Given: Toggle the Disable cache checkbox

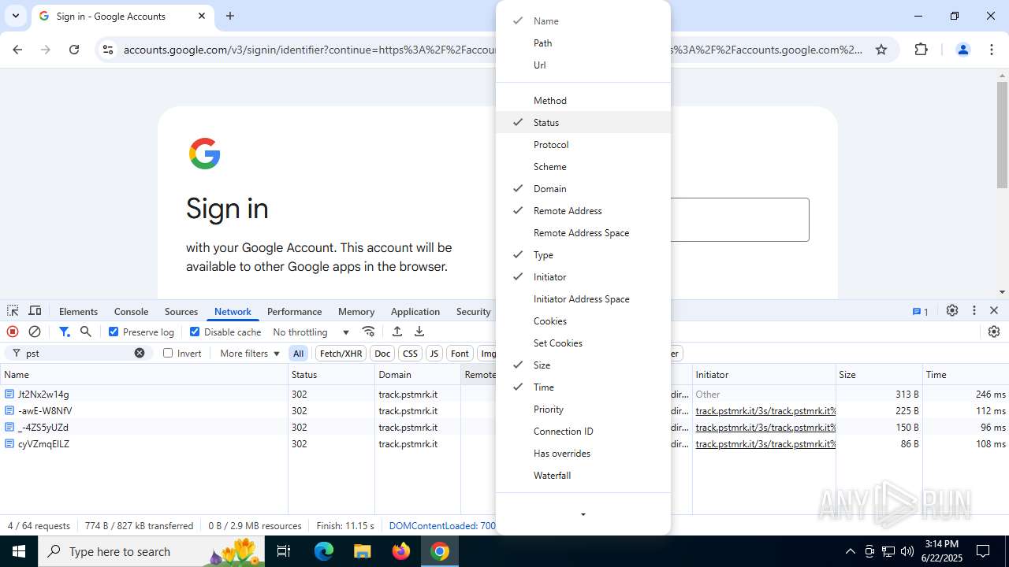Looking at the screenshot, I should click(195, 332).
